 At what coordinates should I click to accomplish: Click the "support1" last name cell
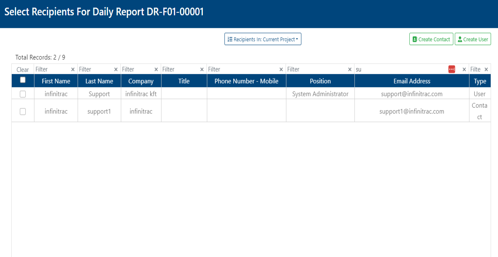[99, 111]
